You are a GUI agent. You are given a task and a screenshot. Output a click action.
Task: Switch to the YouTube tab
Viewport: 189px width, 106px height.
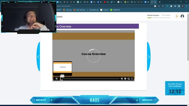[x=106, y=2]
